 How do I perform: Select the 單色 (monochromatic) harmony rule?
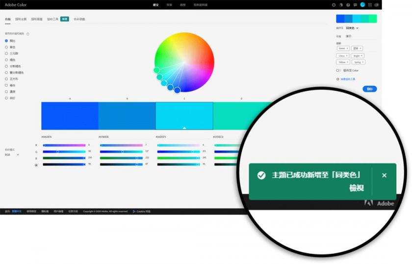coord(6,47)
